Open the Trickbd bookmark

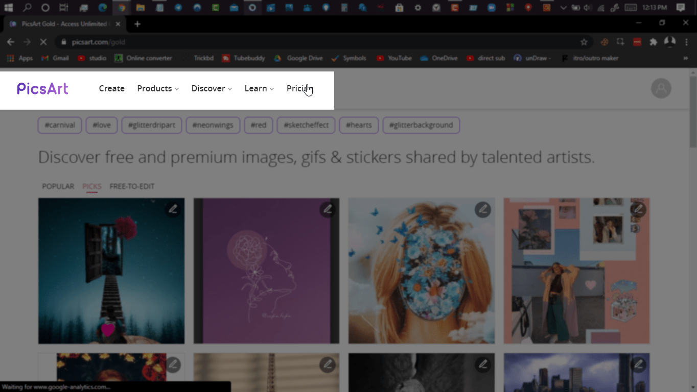point(198,58)
